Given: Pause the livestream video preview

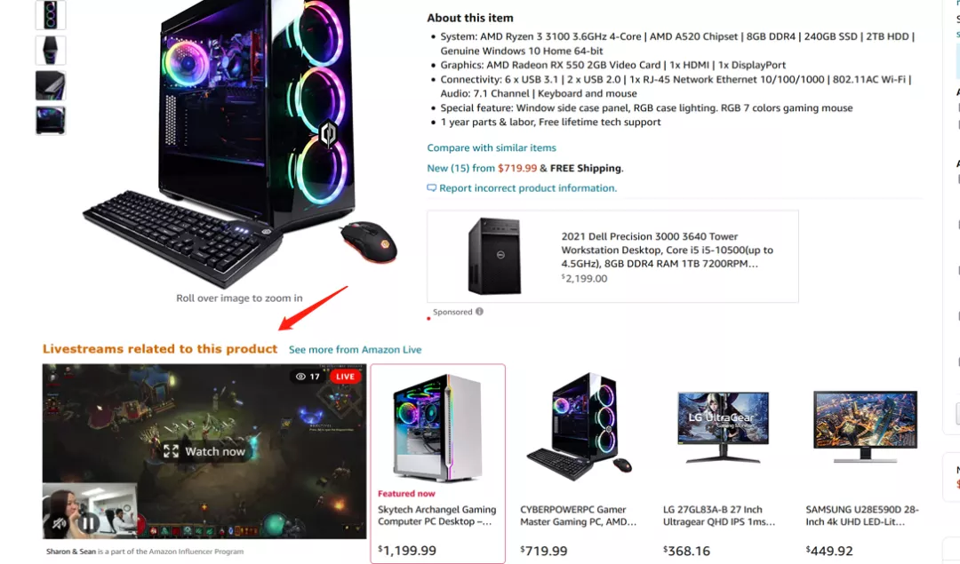Looking at the screenshot, I should pyautogui.click(x=90, y=523).
